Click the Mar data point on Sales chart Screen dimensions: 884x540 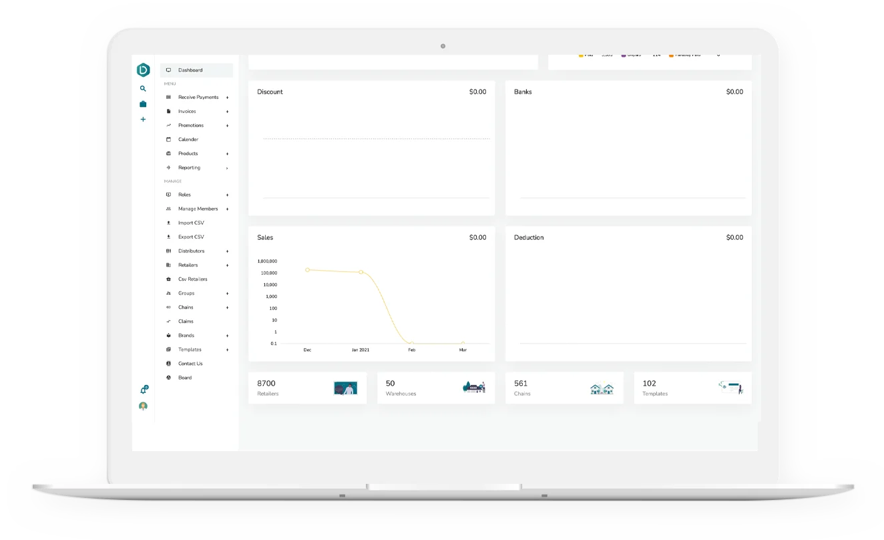[463, 344]
